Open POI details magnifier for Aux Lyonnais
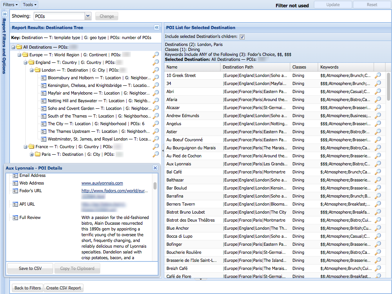 point(378,164)
